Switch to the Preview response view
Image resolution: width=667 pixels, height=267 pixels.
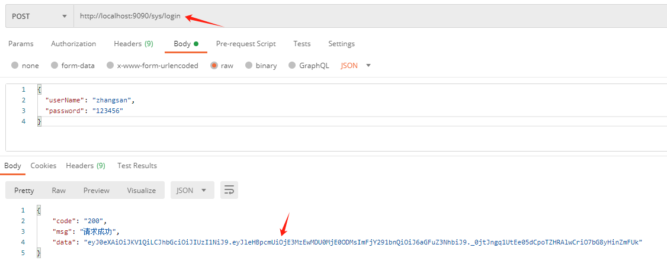point(97,191)
